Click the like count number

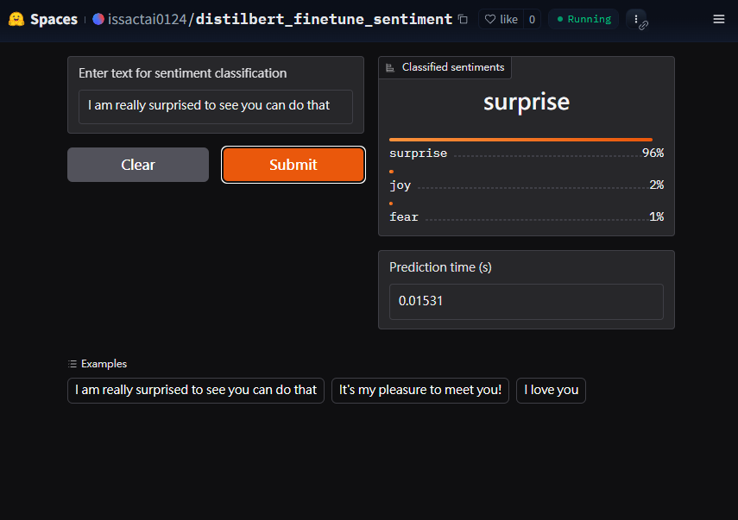(x=532, y=19)
